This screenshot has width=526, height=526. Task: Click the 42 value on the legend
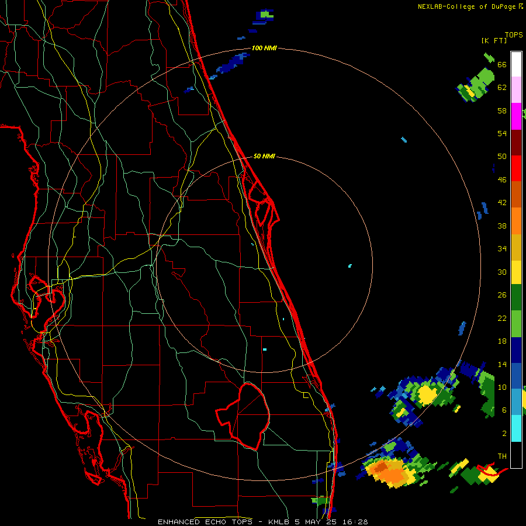coord(502,203)
